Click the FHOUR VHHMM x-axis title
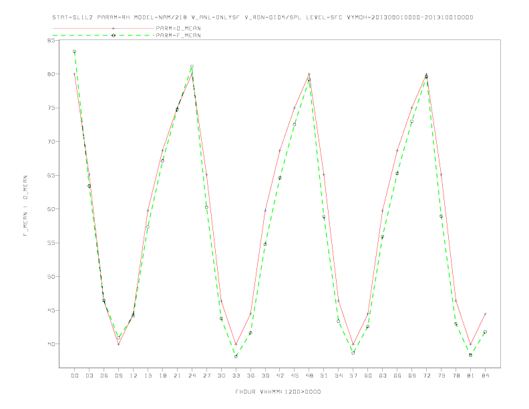This screenshot has width=529, height=409. point(278,392)
